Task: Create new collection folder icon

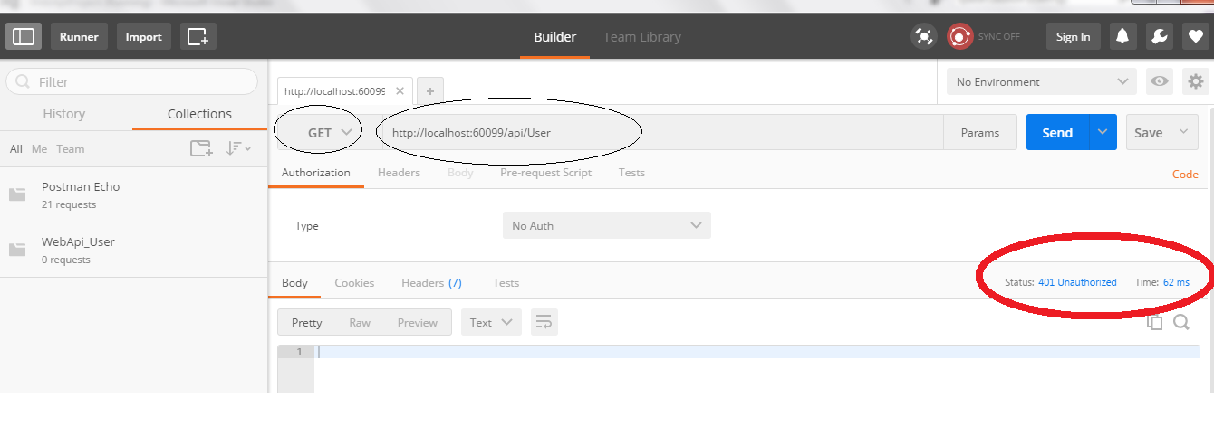Action: coord(201,148)
